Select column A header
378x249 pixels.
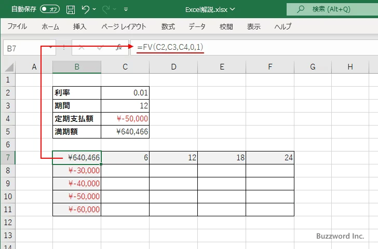pos(34,67)
